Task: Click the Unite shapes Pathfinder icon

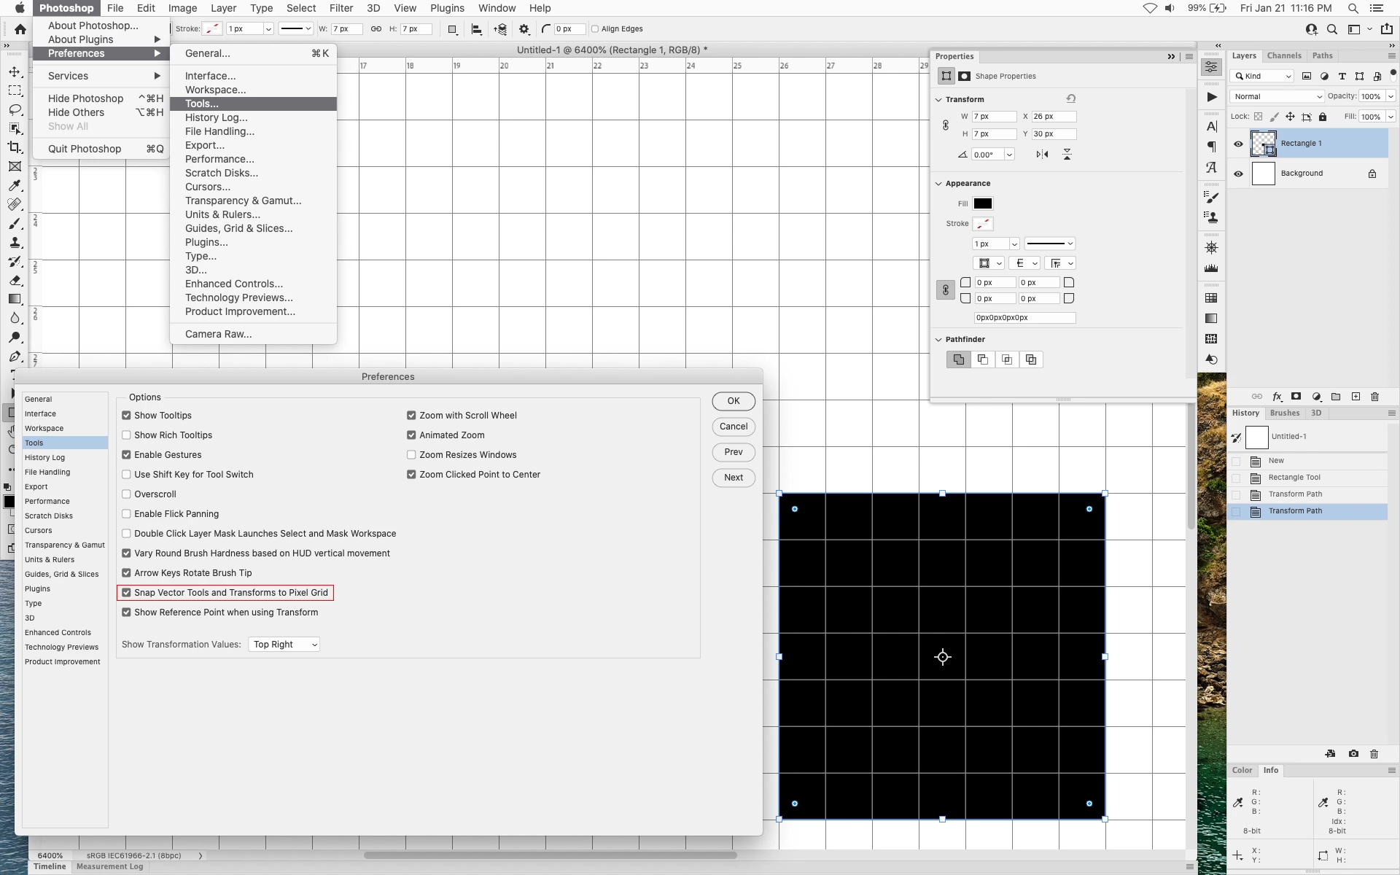Action: (958, 359)
